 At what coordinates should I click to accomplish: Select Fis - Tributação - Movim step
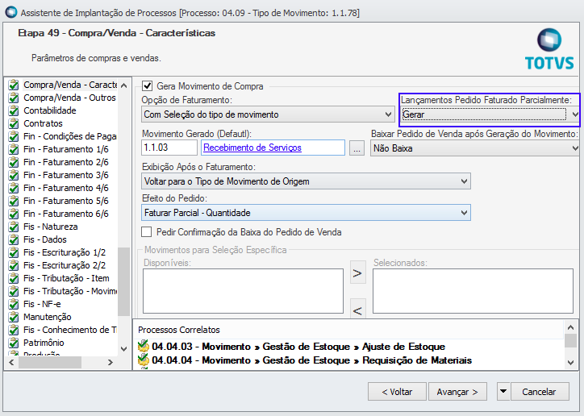pos(70,291)
